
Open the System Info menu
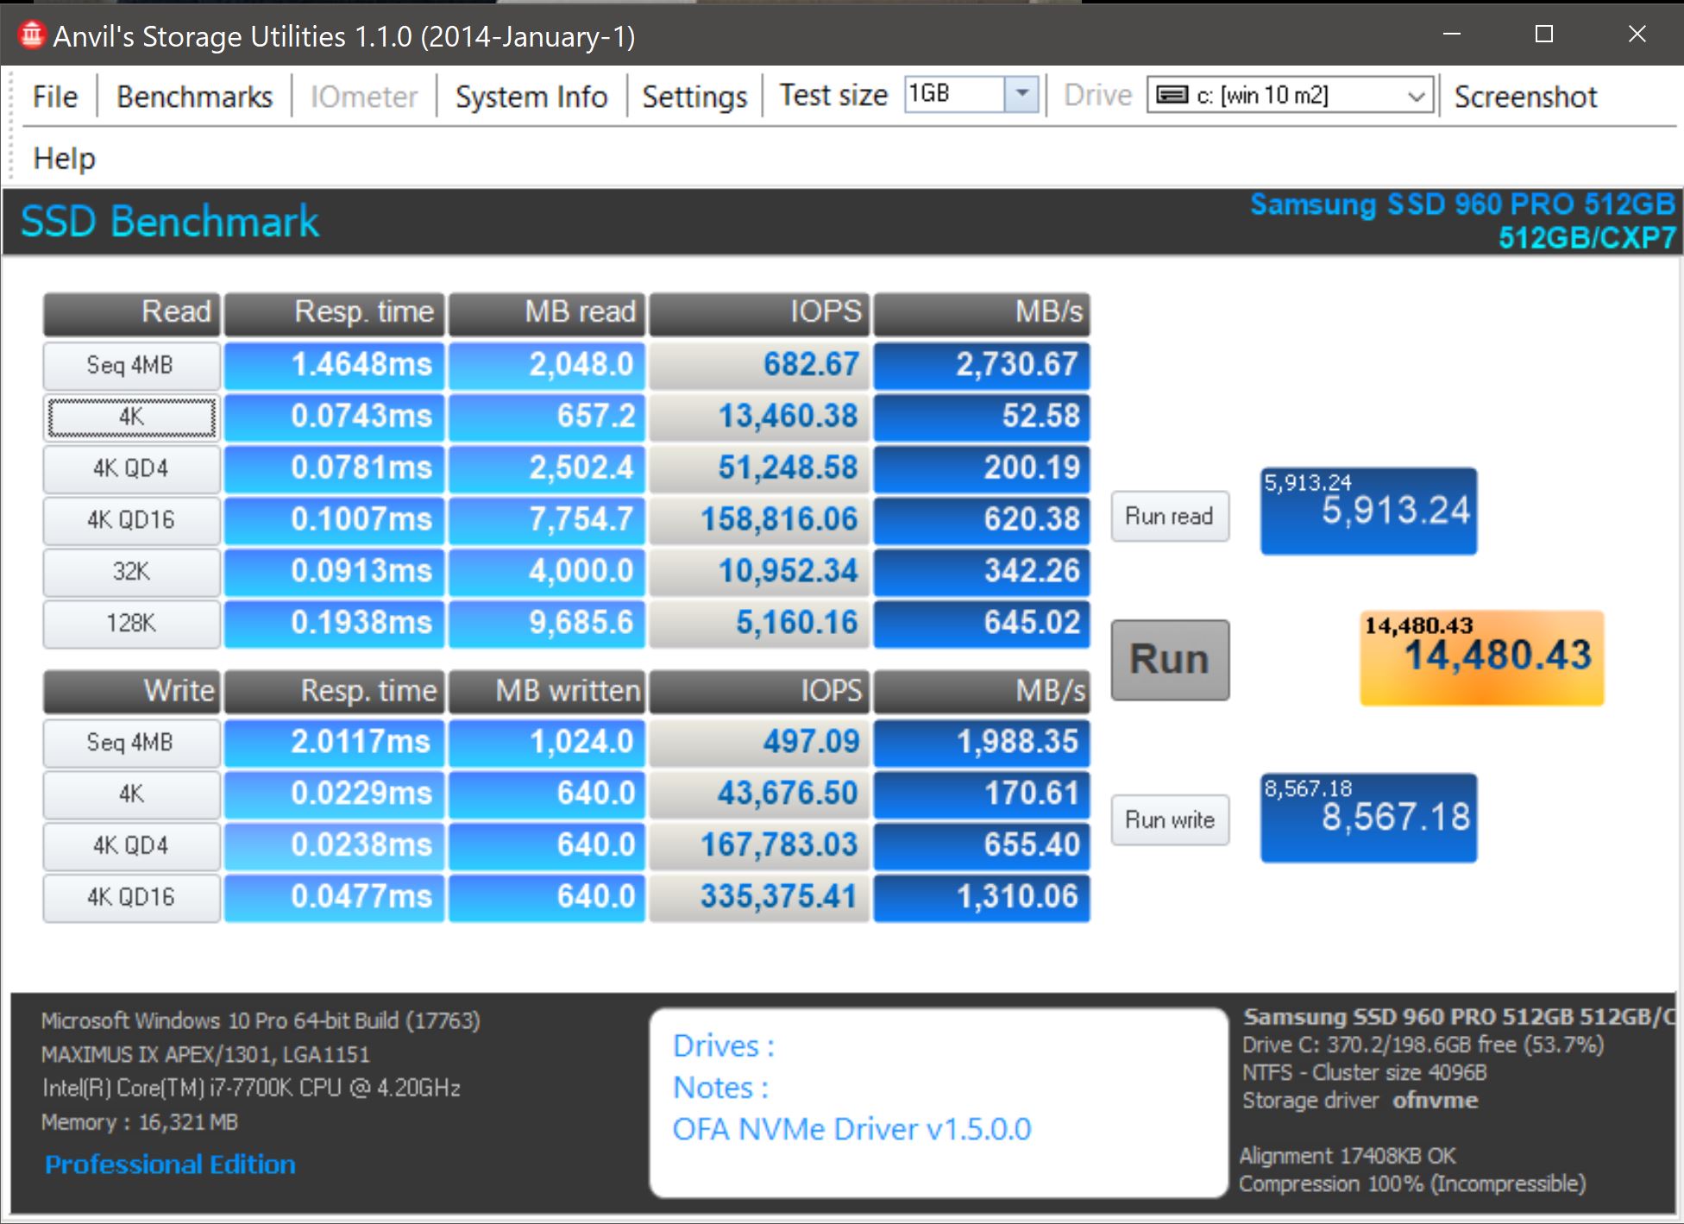pyautogui.click(x=531, y=97)
